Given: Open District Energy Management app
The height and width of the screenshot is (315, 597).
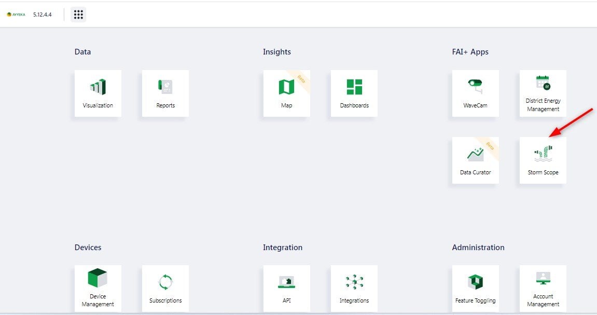Looking at the screenshot, I should pos(543,93).
